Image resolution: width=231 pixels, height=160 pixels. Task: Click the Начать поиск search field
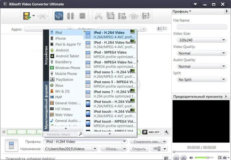coord(60,134)
